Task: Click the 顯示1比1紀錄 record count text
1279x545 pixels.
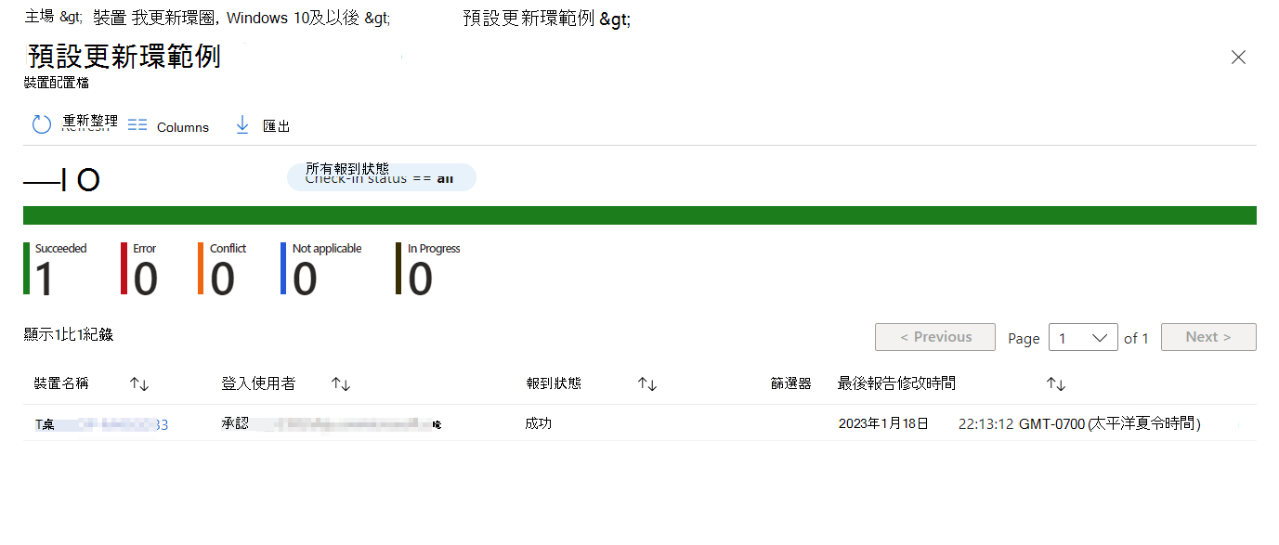Action: (69, 334)
